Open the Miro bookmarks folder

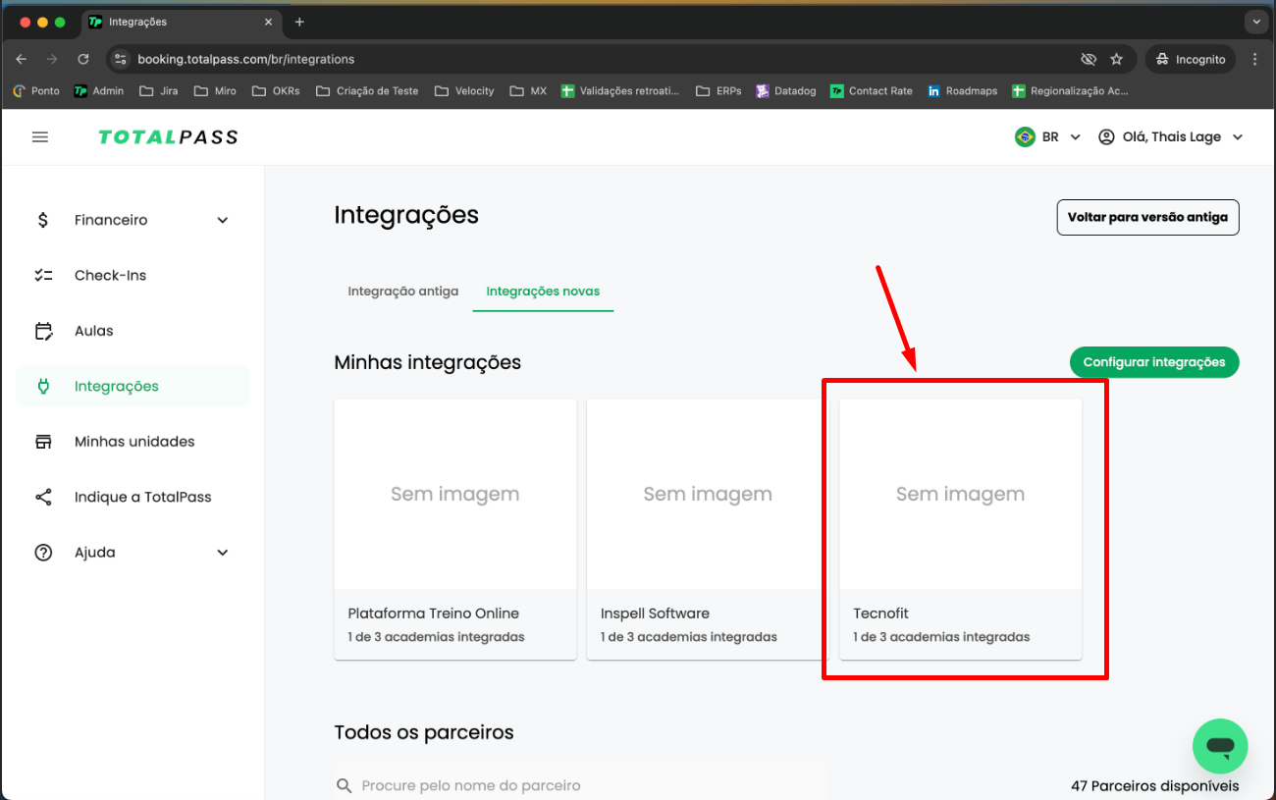215,90
